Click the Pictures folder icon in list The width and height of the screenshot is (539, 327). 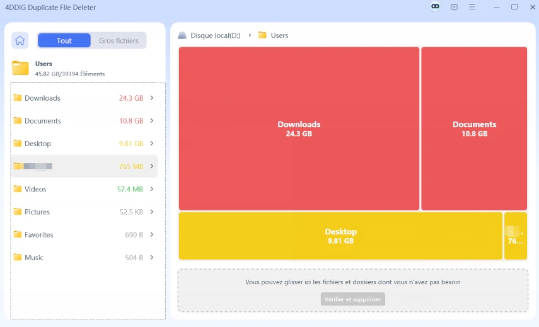pos(17,212)
